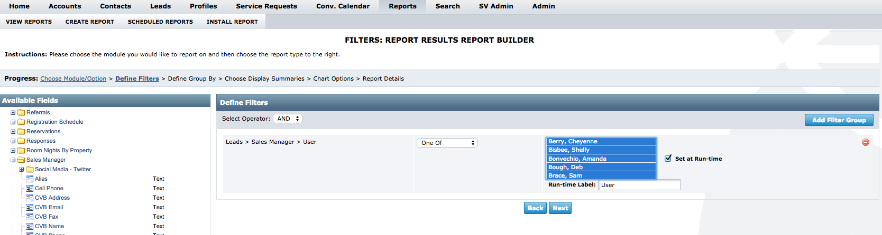Go to Install Report submenu
The image size is (882, 235).
(232, 22)
